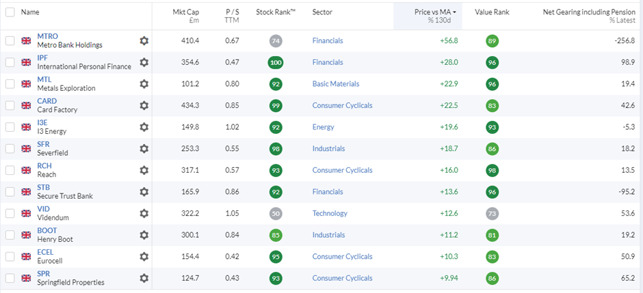This screenshot has width=643, height=293.
Task: Open gear options for Videndum
Action: pos(144,213)
